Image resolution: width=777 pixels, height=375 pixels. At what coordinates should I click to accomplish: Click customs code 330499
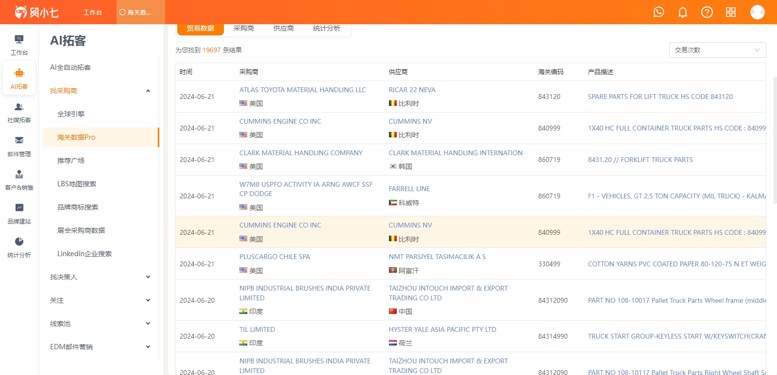(549, 264)
